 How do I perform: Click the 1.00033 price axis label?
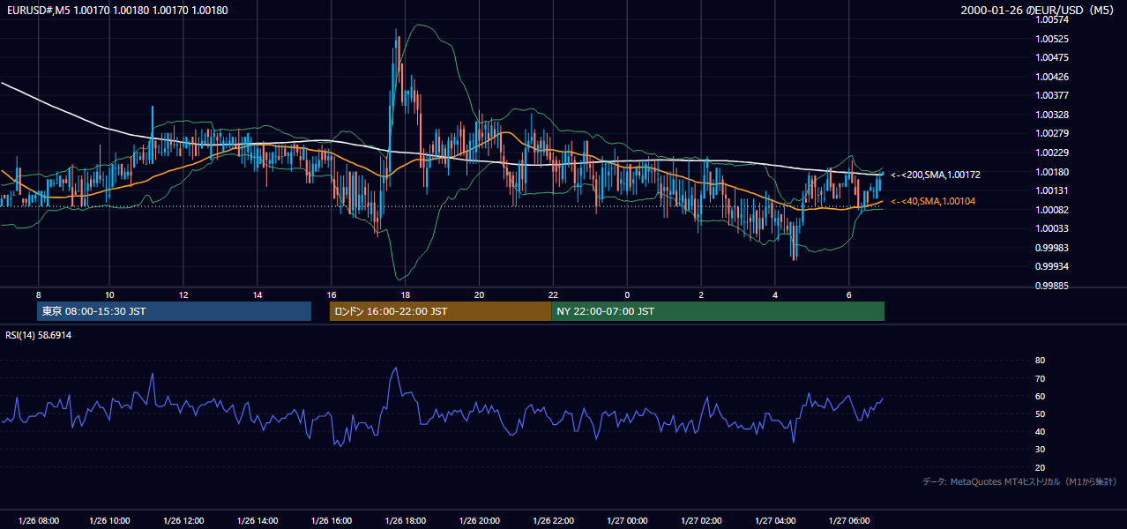pyautogui.click(x=1052, y=228)
